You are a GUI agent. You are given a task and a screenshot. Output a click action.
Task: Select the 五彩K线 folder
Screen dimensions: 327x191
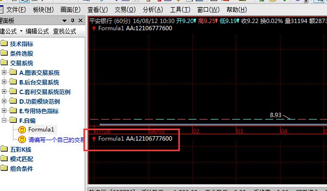pyautogui.click(x=21, y=149)
